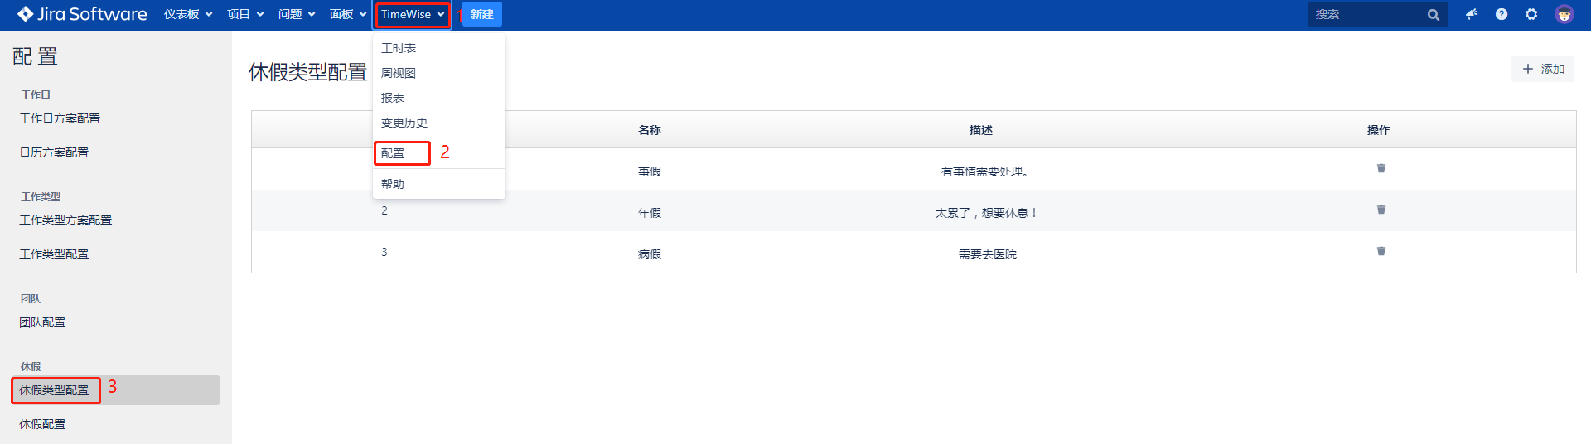This screenshot has height=444, width=1591.
Task: Click the 添加 button to add leave type
Action: point(1542,69)
